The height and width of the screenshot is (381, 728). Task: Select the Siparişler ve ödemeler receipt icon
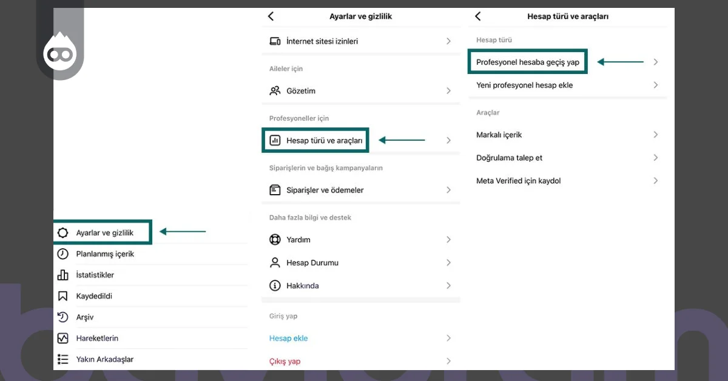pos(275,190)
